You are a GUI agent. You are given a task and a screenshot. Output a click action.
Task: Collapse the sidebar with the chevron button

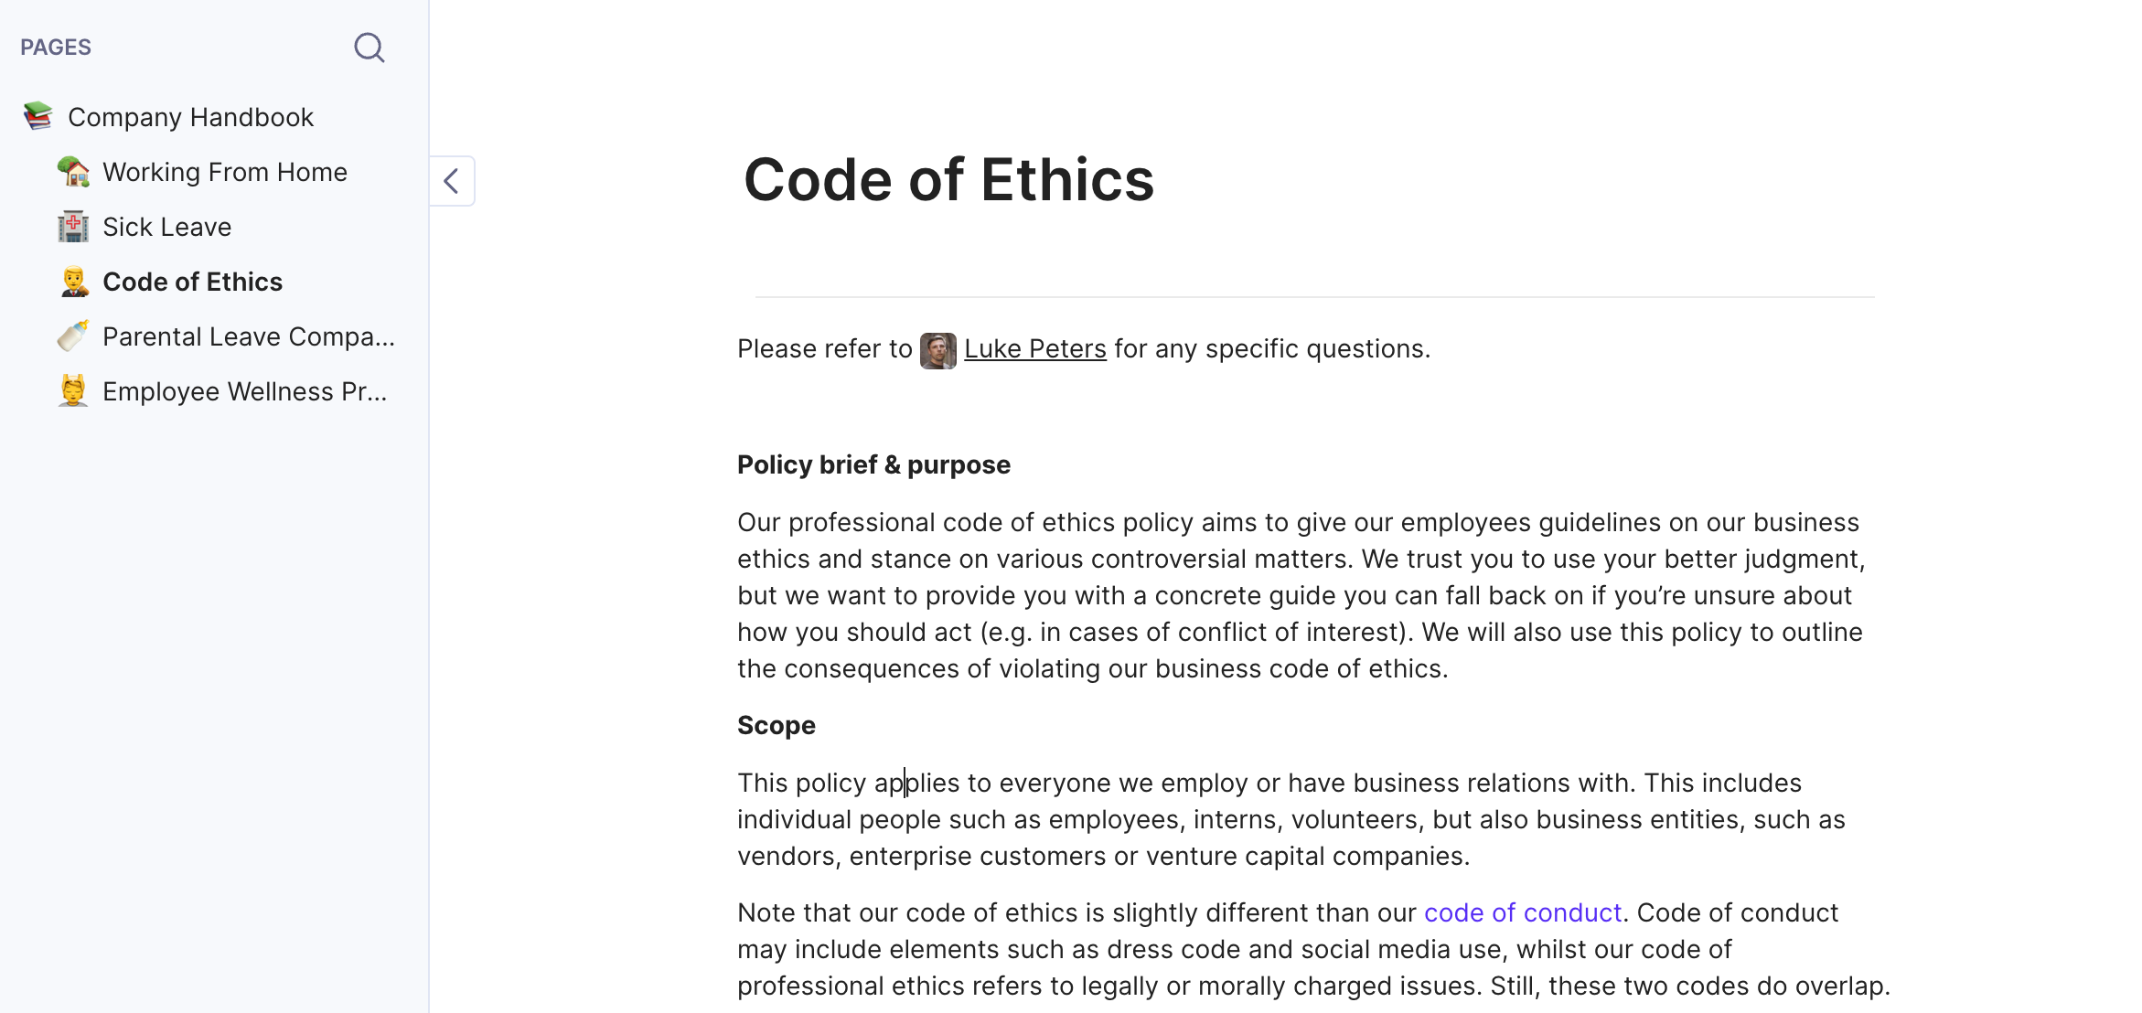pos(452,181)
